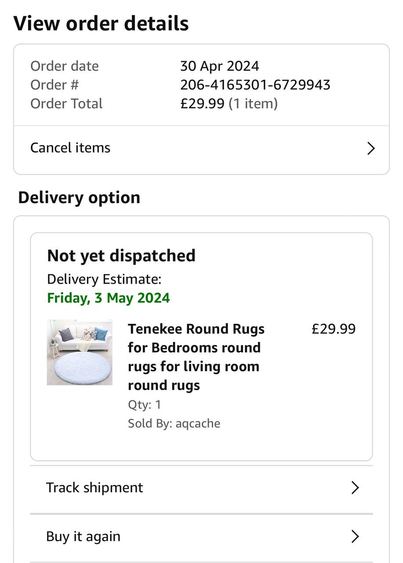Image resolution: width=403 pixels, height=563 pixels.
Task: Tap the seller name aqcache
Action: (198, 424)
